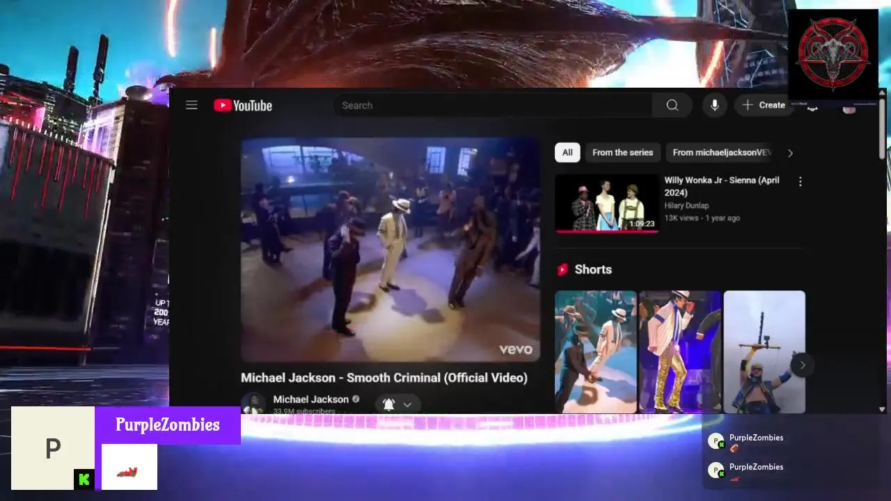Click the YouTube search field

(493, 105)
